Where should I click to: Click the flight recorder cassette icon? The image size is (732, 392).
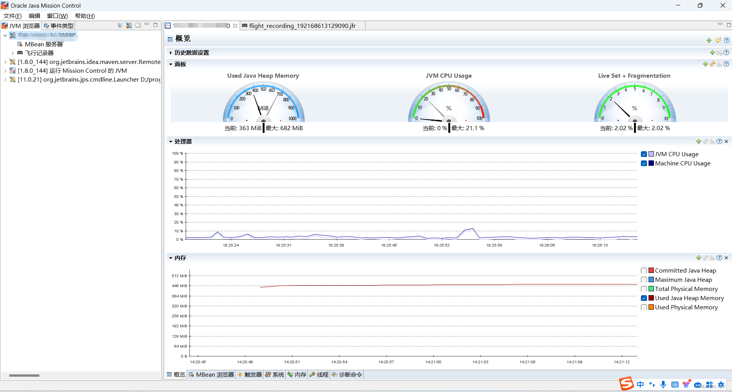point(20,53)
